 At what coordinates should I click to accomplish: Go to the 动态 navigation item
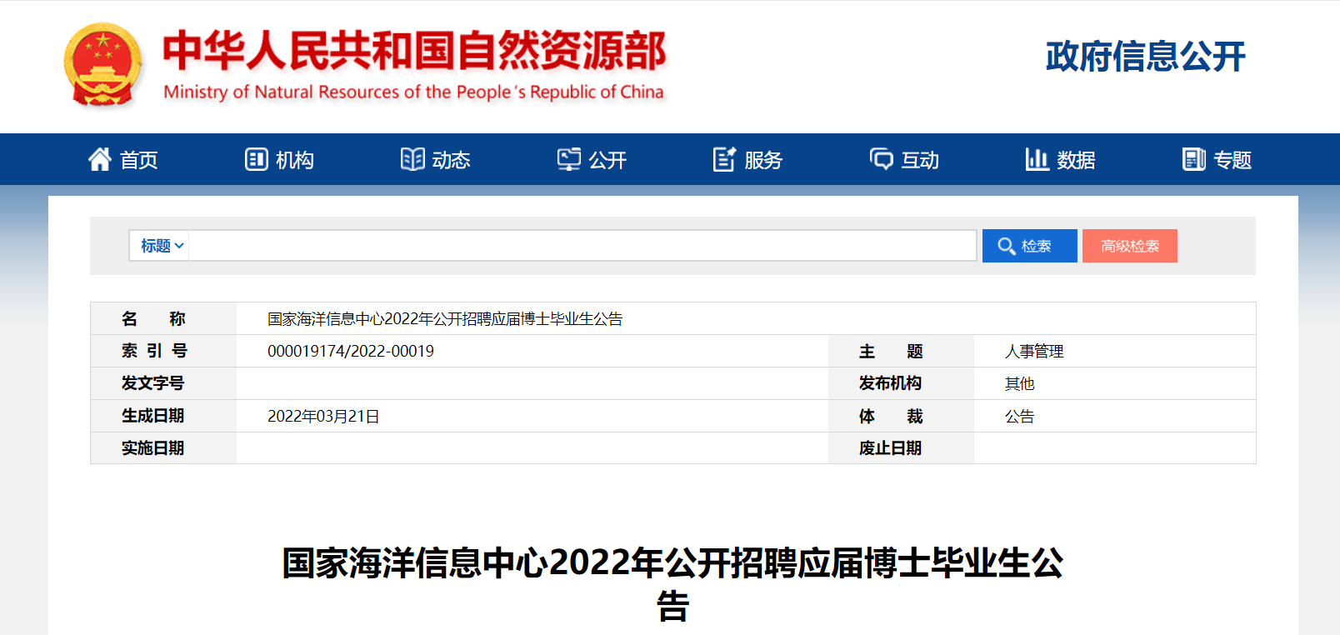click(x=436, y=159)
